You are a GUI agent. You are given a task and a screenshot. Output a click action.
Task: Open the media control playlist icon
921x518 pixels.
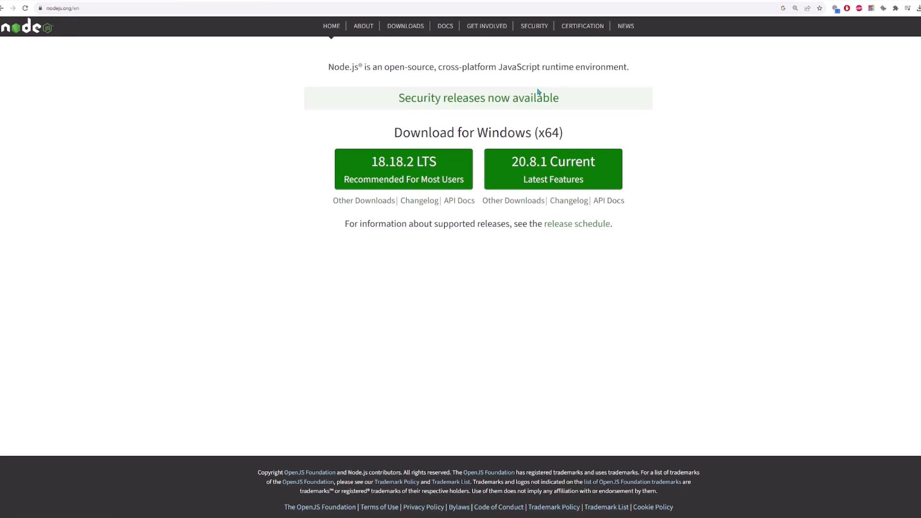(x=907, y=8)
